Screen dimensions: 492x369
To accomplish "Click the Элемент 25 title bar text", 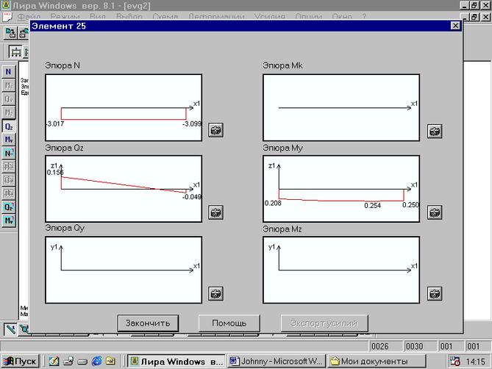I will pyautogui.click(x=59, y=26).
